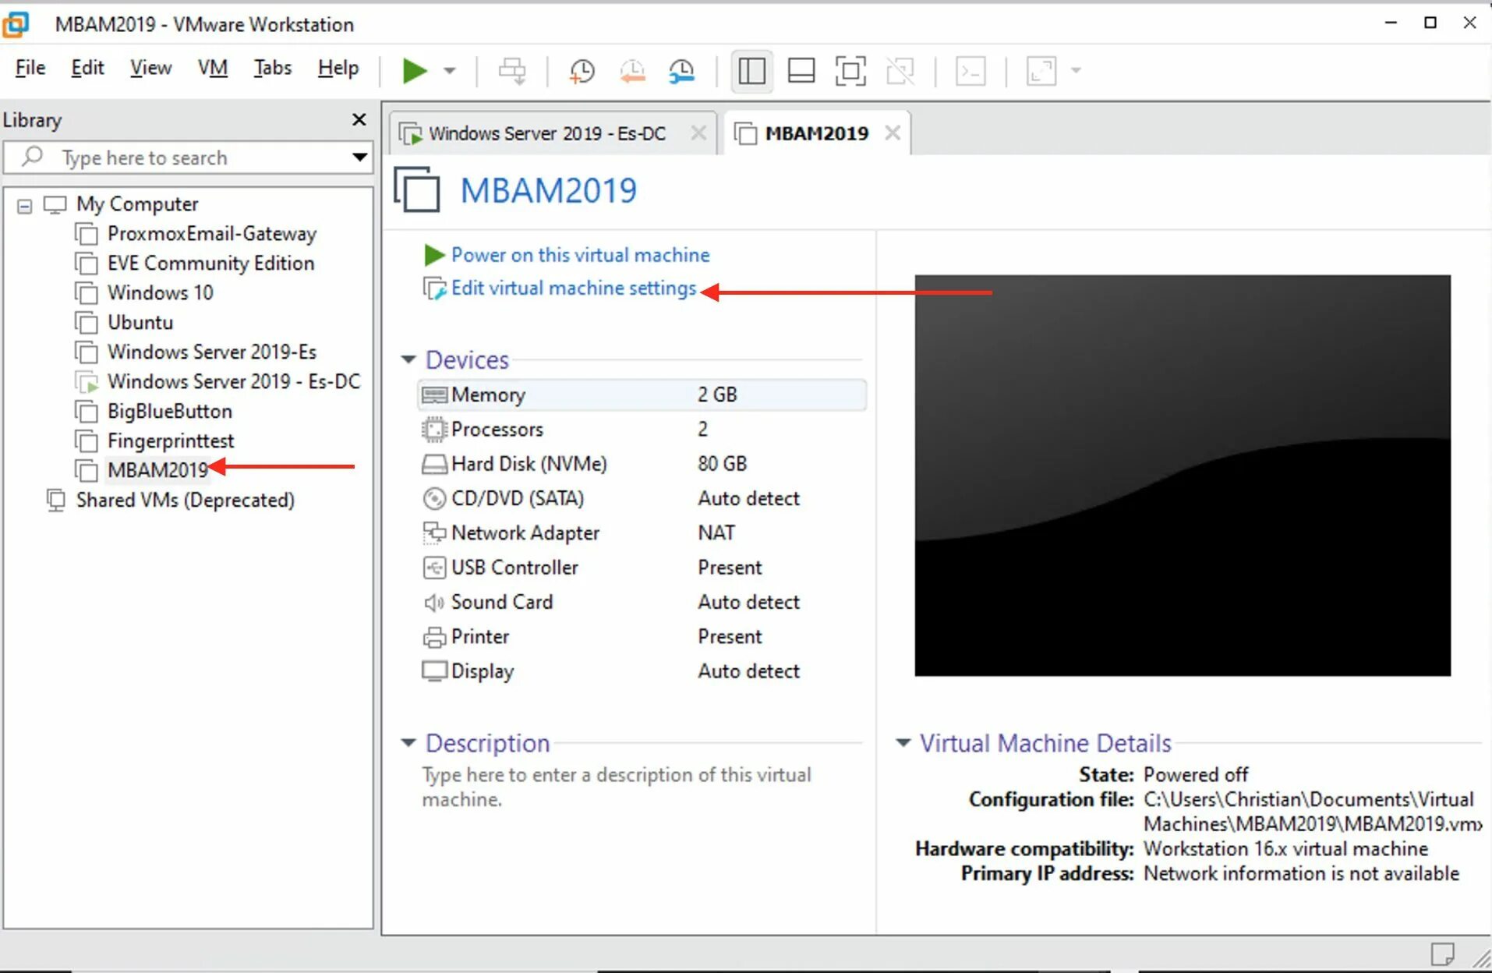Collapse the My Computer tree node
Image resolution: width=1492 pixels, height=973 pixels.
click(x=25, y=206)
